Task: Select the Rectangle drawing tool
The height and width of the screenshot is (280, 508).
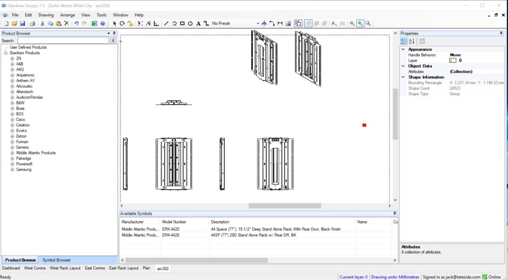Action: [x=182, y=23]
